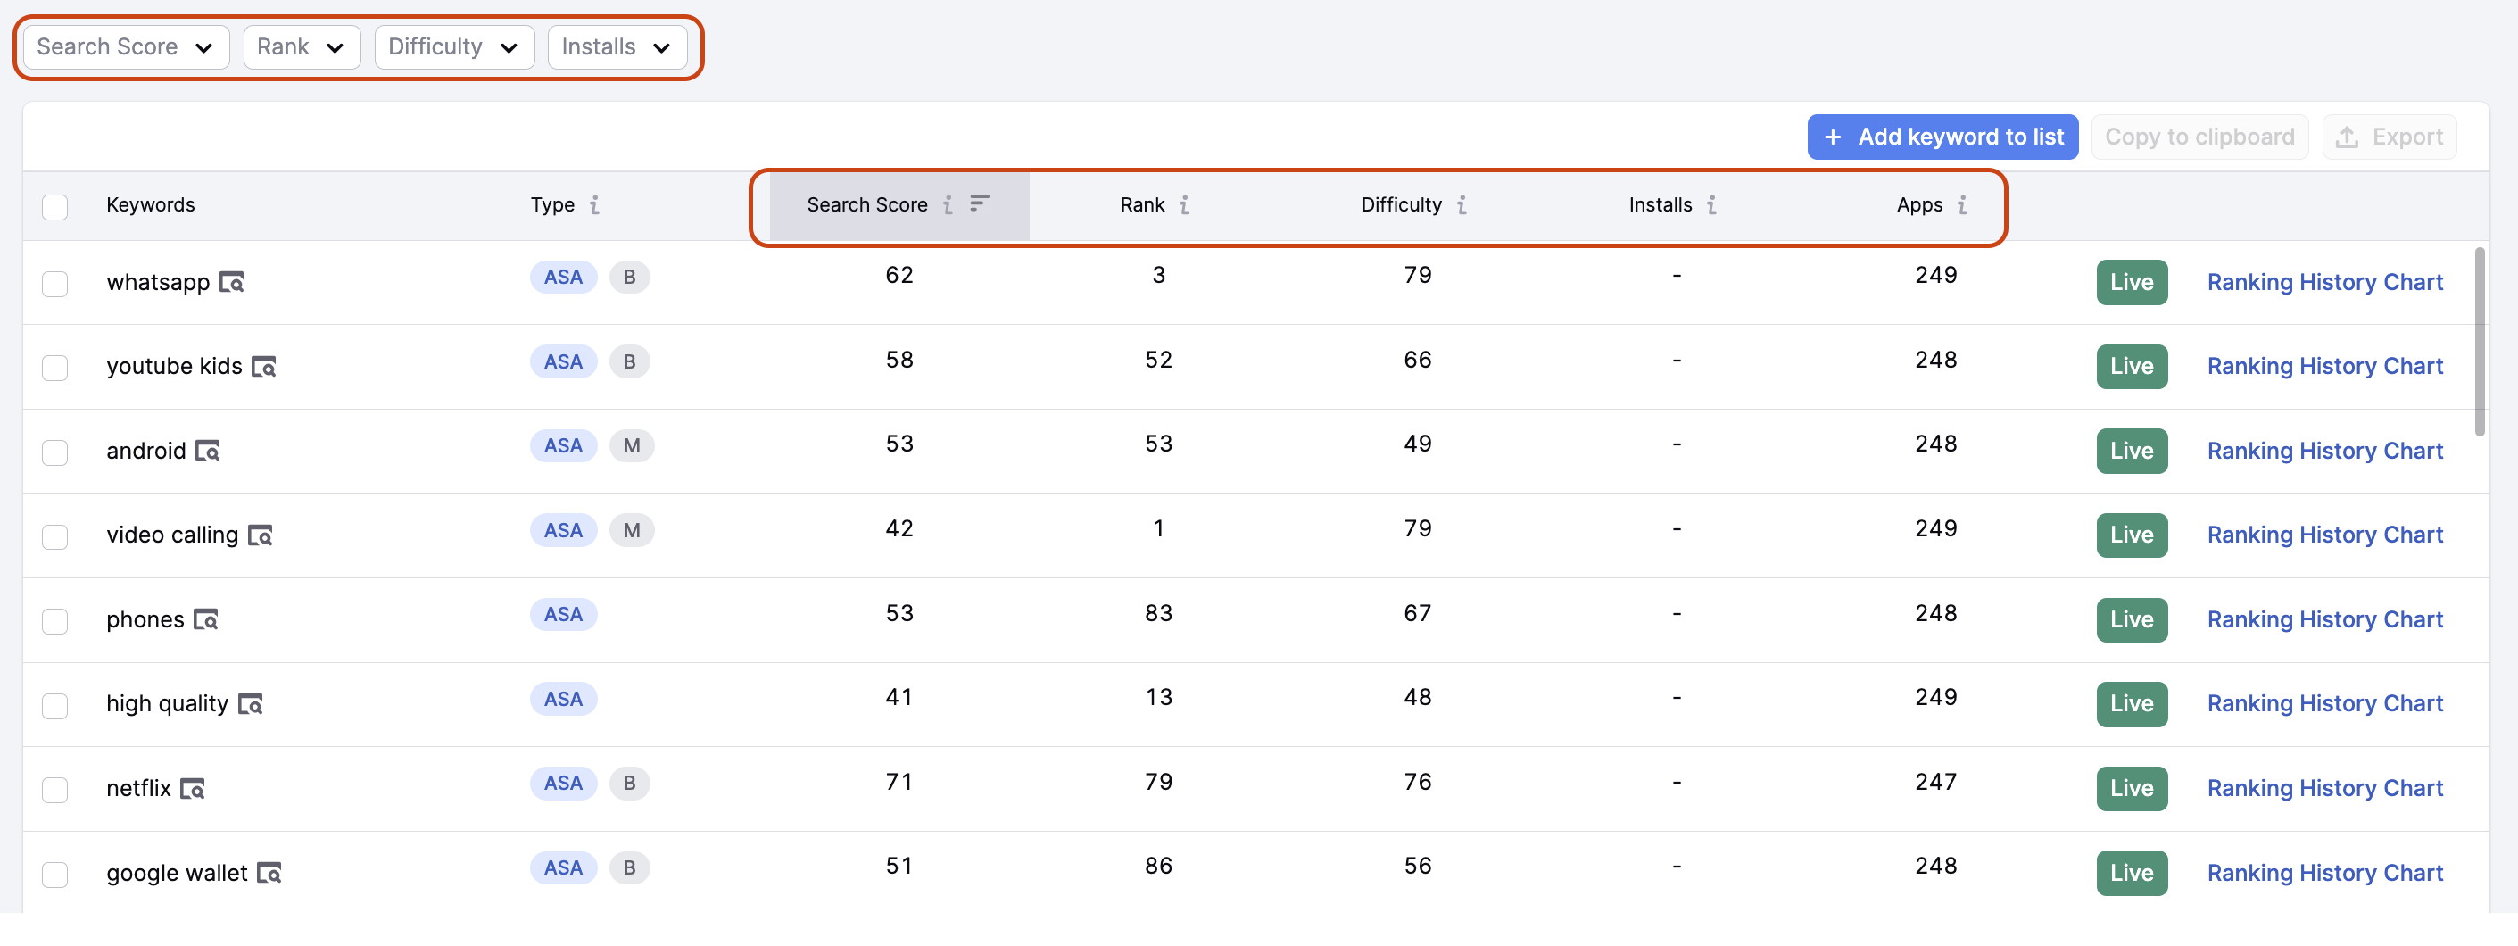The width and height of the screenshot is (2518, 946).
Task: Click the Add keyword to list button
Action: (x=1942, y=137)
